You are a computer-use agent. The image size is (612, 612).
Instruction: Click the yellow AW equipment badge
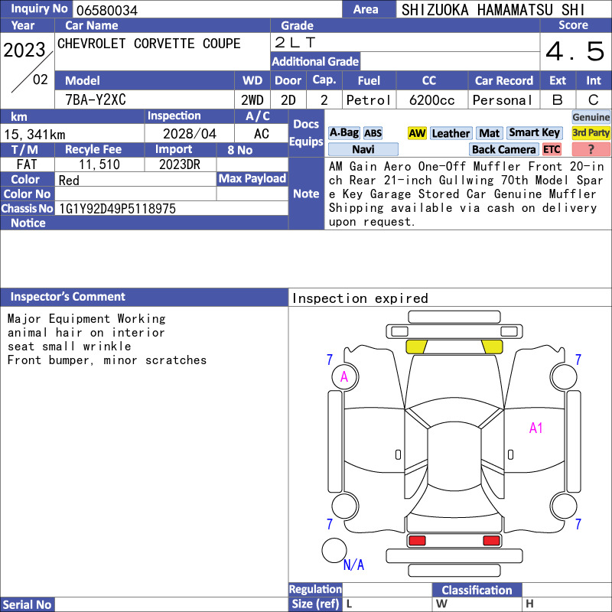click(417, 133)
